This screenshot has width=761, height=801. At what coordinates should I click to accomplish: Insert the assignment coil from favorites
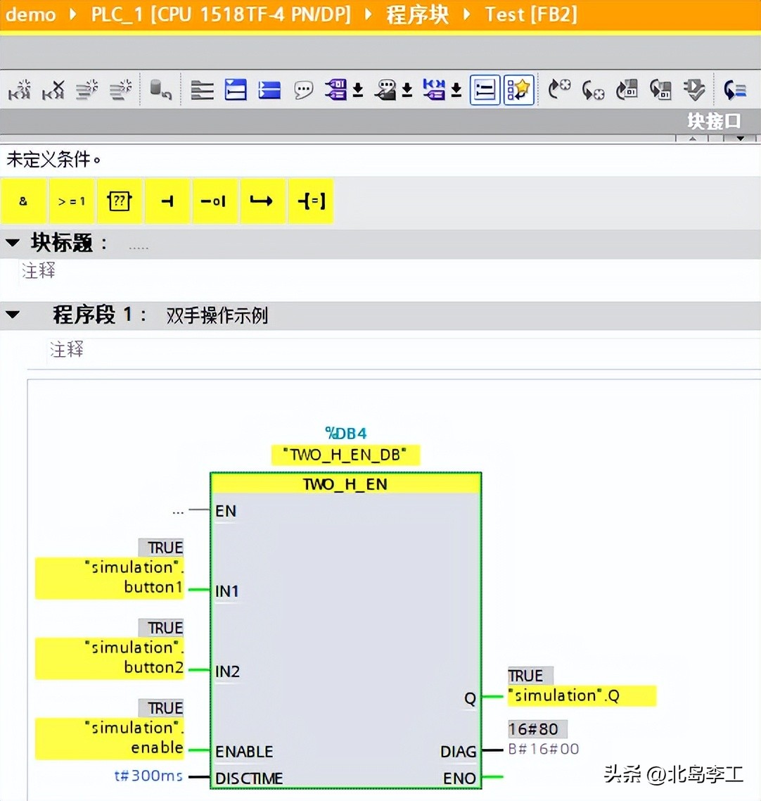pyautogui.click(x=311, y=201)
